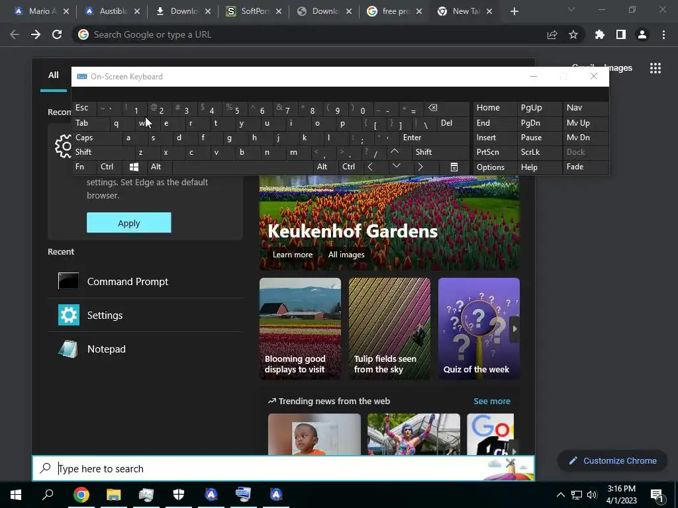The height and width of the screenshot is (508, 678).
Task: Click the left arrow key on On-Screen Keyboard
Action: click(370, 167)
